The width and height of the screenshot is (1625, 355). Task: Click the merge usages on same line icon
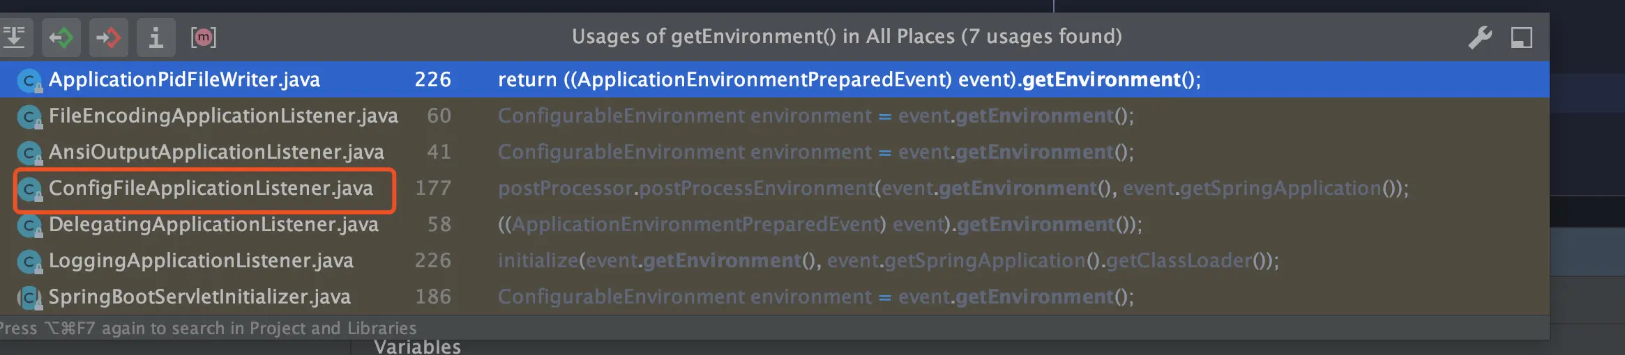pos(14,37)
